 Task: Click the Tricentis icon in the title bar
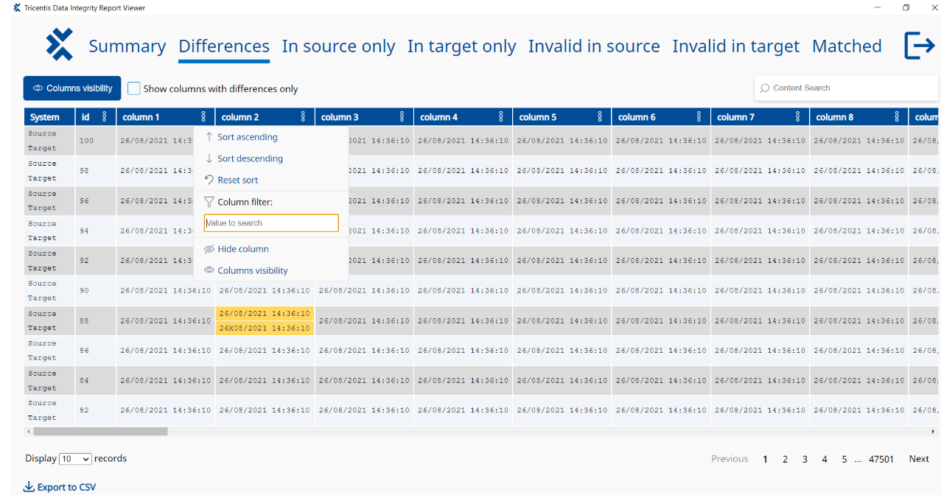pyautogui.click(x=17, y=8)
